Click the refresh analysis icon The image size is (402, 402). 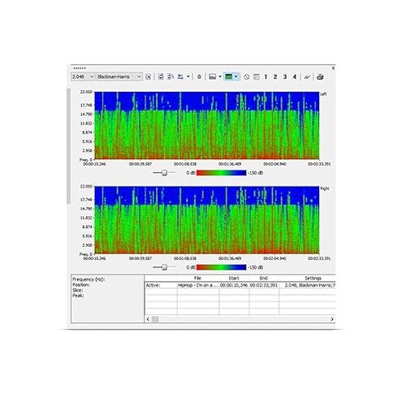coord(161,77)
